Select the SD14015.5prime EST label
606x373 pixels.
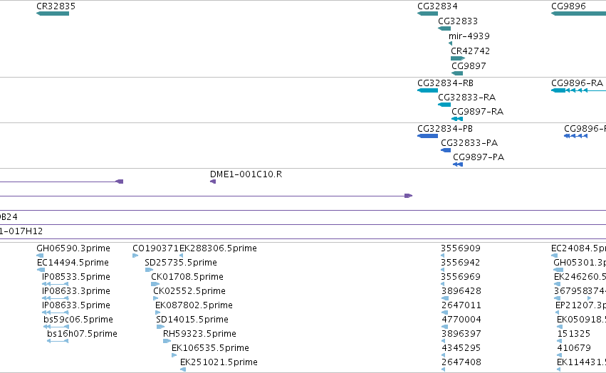(x=192, y=320)
